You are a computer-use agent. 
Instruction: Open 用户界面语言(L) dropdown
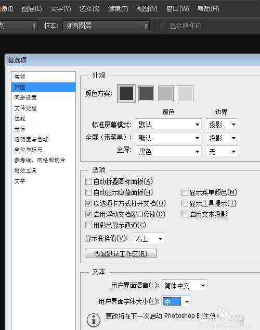tap(184, 286)
